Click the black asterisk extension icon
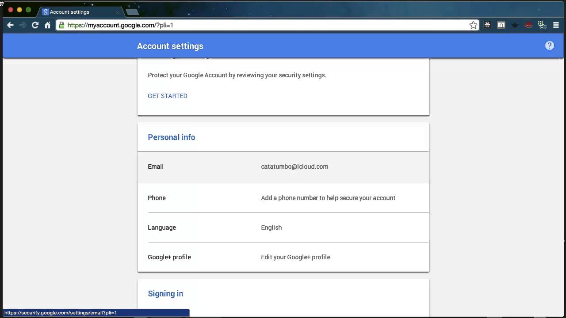566x318 pixels. pyautogui.click(x=487, y=25)
